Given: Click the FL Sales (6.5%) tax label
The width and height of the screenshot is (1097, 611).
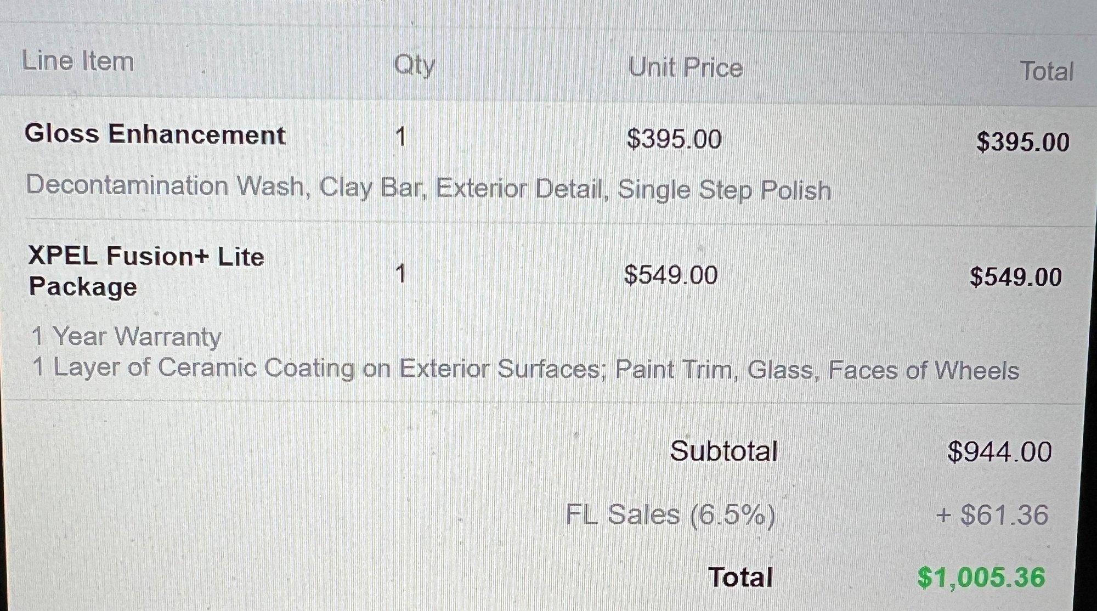Looking at the screenshot, I should (670, 515).
